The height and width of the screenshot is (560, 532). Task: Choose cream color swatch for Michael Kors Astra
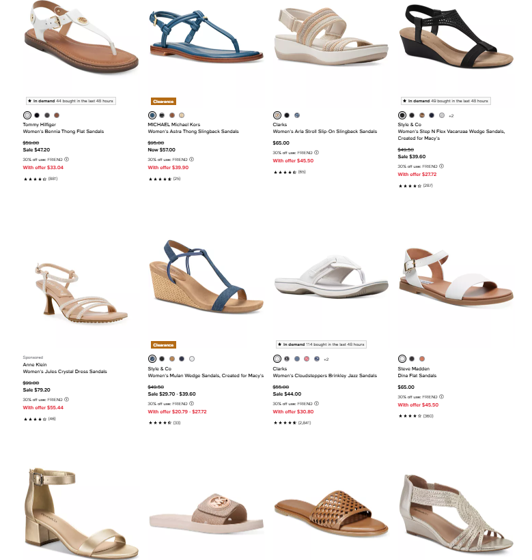point(182,115)
